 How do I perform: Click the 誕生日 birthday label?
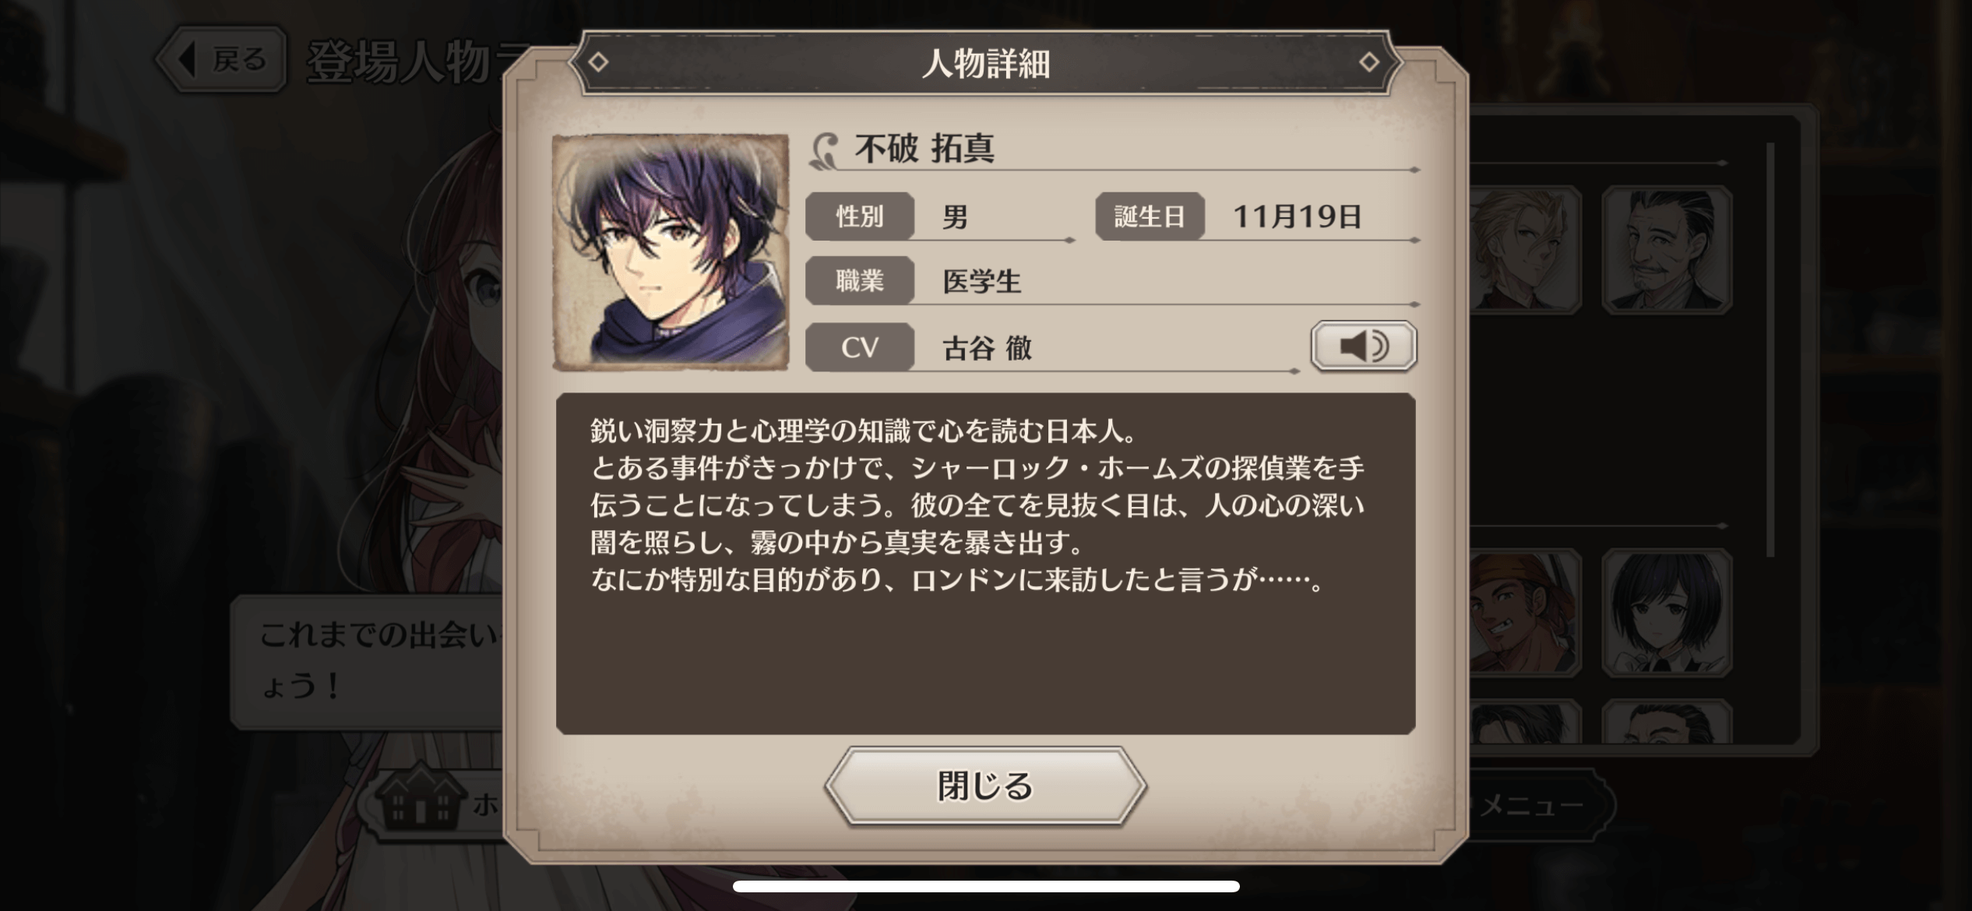pos(1150,216)
